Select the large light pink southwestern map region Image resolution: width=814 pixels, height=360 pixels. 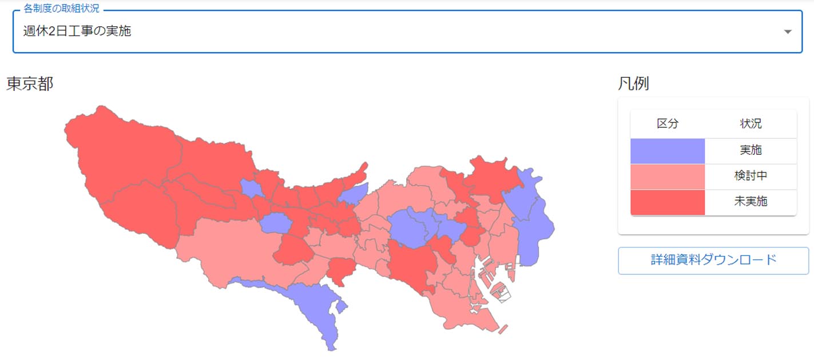(x=229, y=246)
